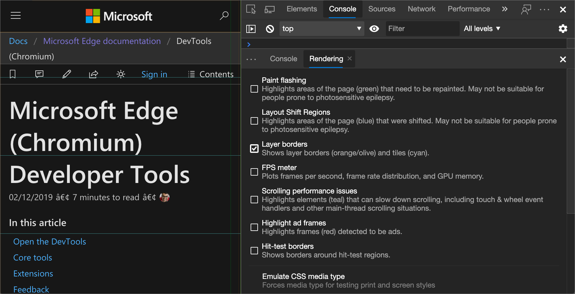
Task: Go to Core tools section
Action: pos(33,258)
